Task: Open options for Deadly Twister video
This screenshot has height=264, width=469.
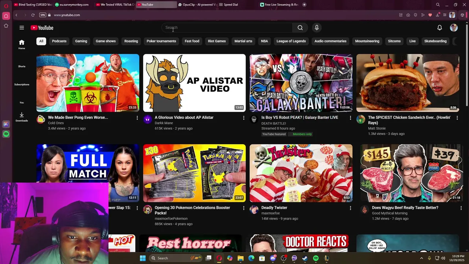Action: 350,208
